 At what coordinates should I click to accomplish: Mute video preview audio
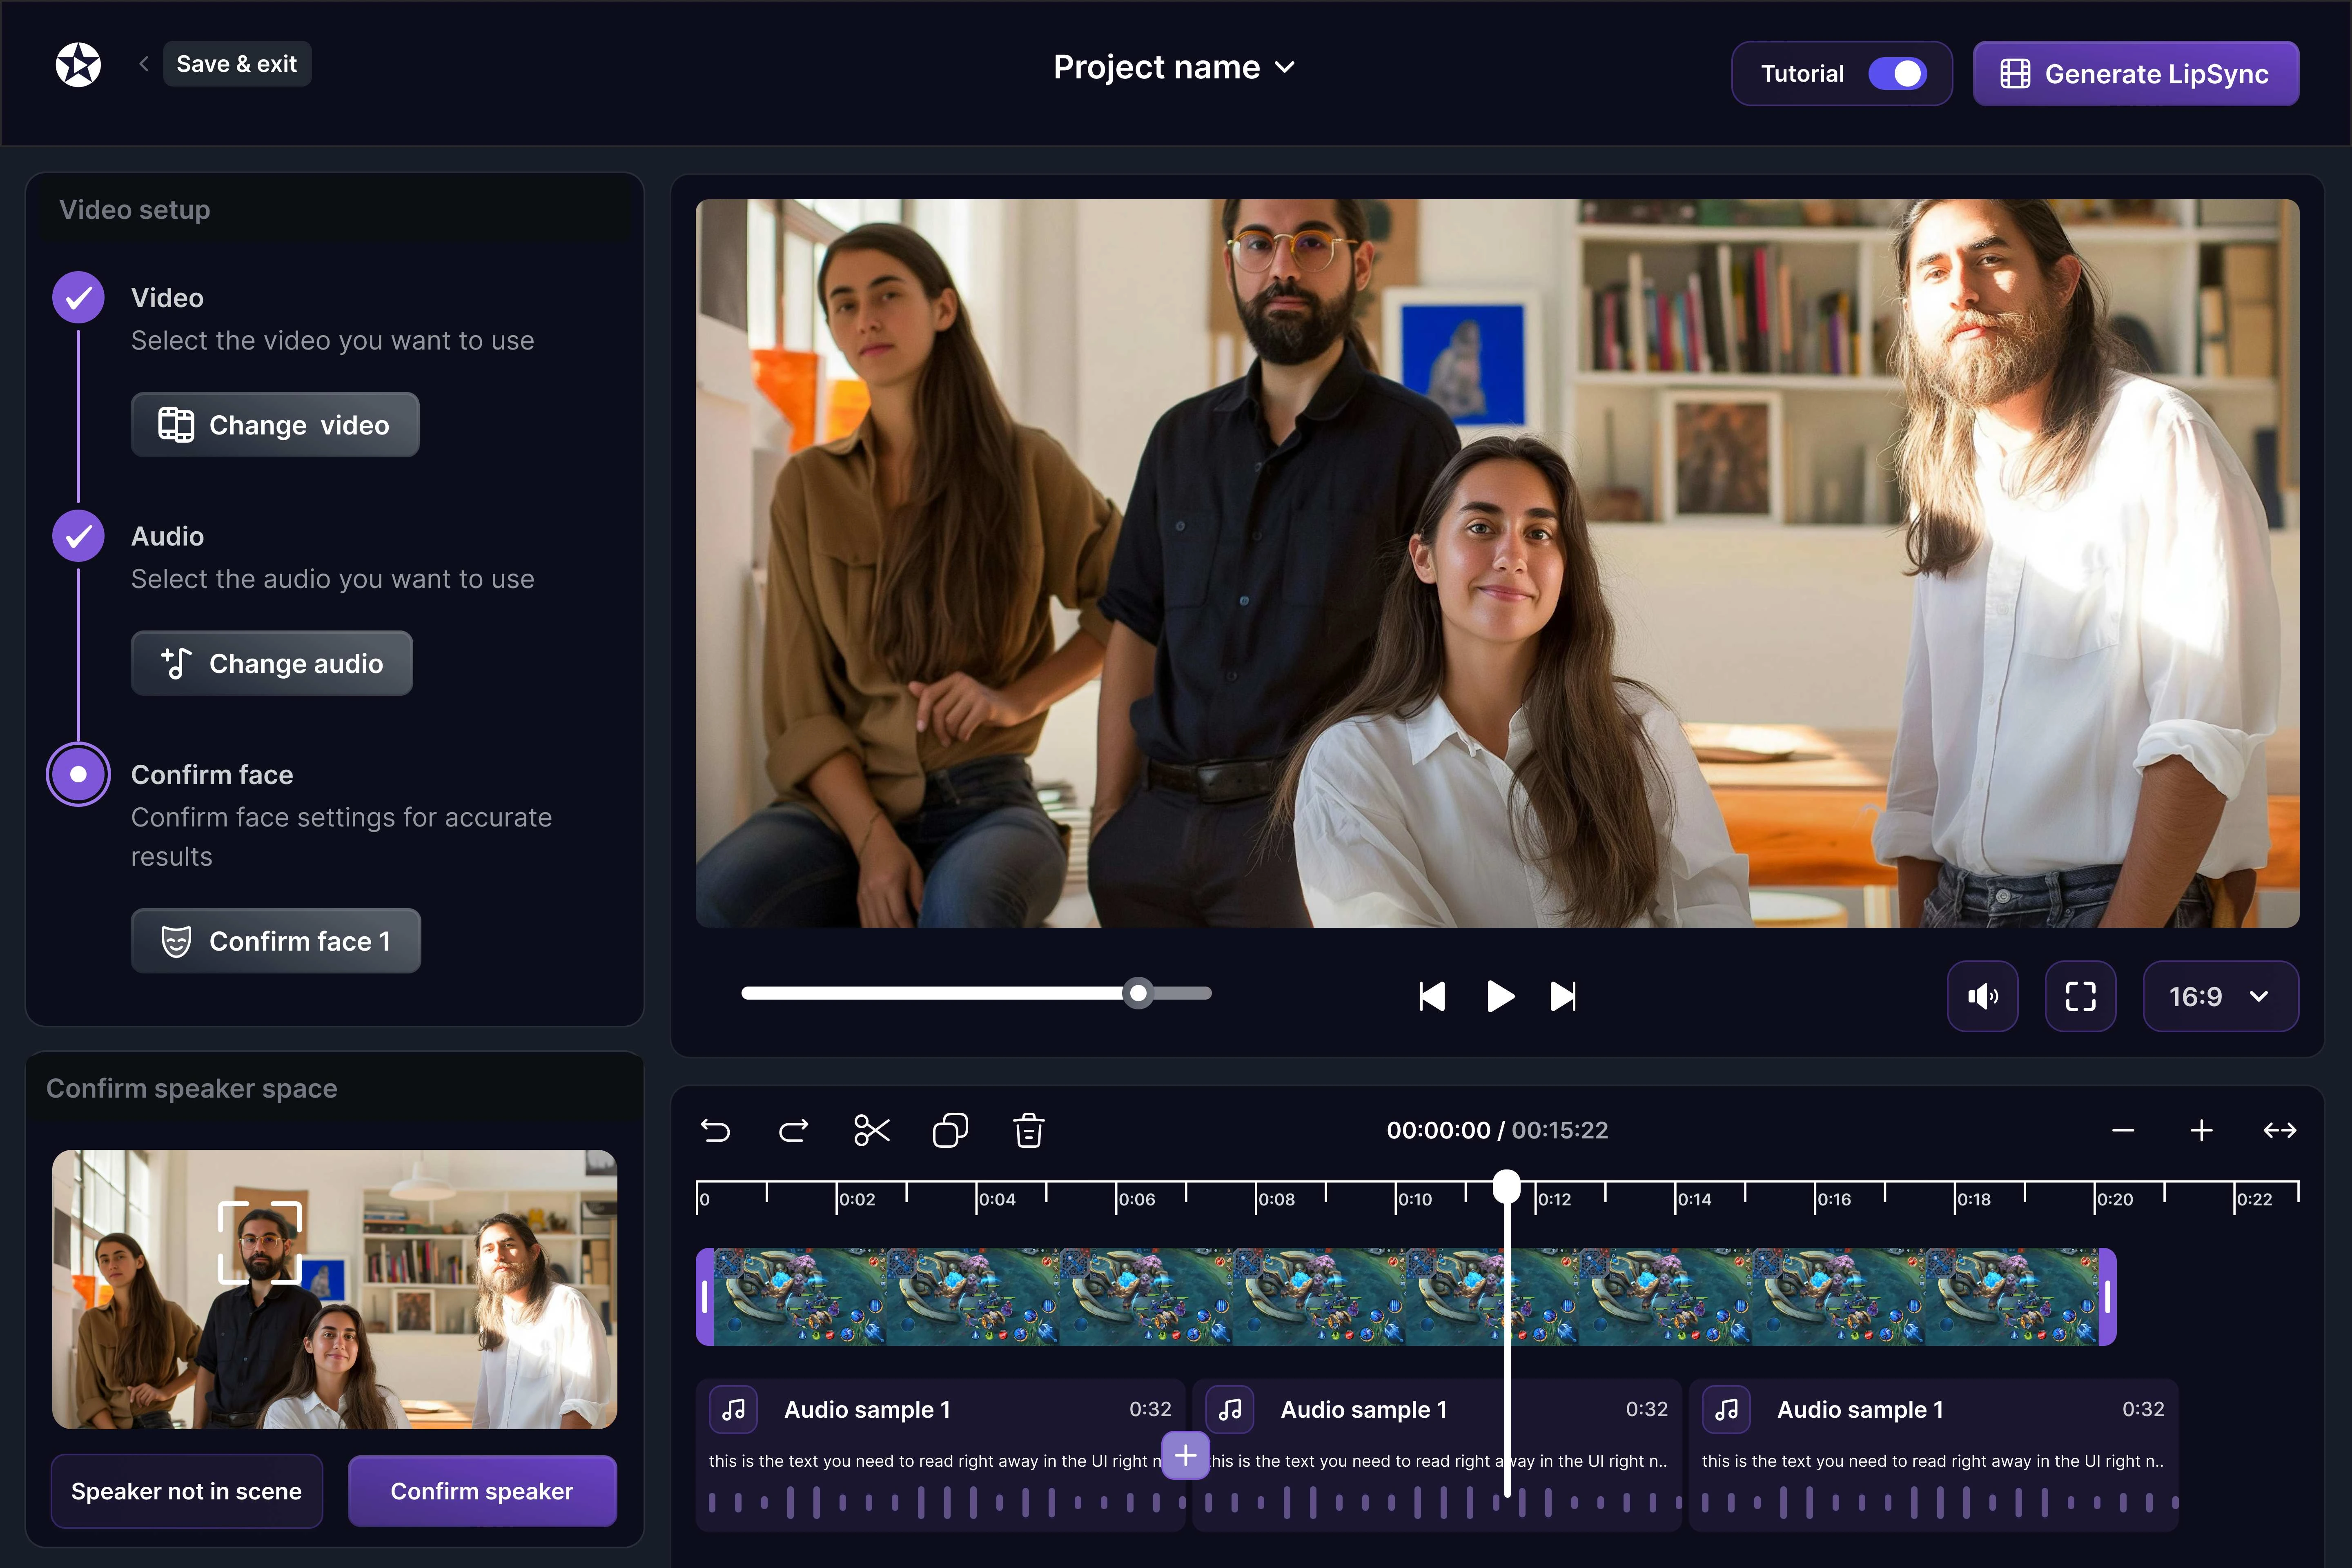pos(1982,996)
